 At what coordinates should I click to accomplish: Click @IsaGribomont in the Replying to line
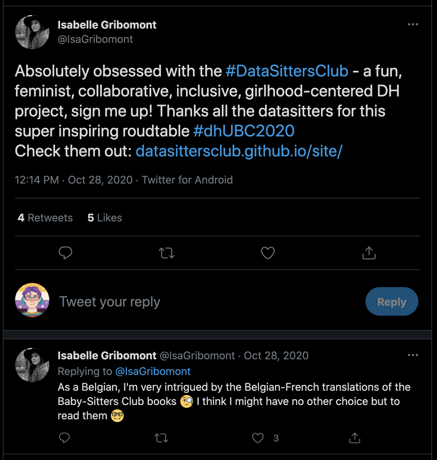click(153, 371)
